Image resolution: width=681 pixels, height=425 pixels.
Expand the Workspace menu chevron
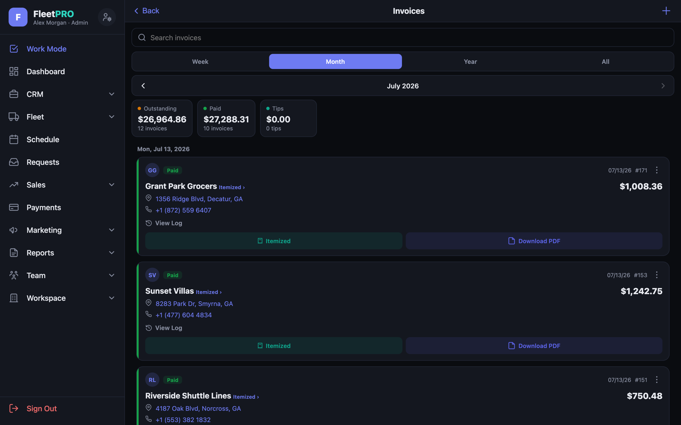[x=112, y=298]
